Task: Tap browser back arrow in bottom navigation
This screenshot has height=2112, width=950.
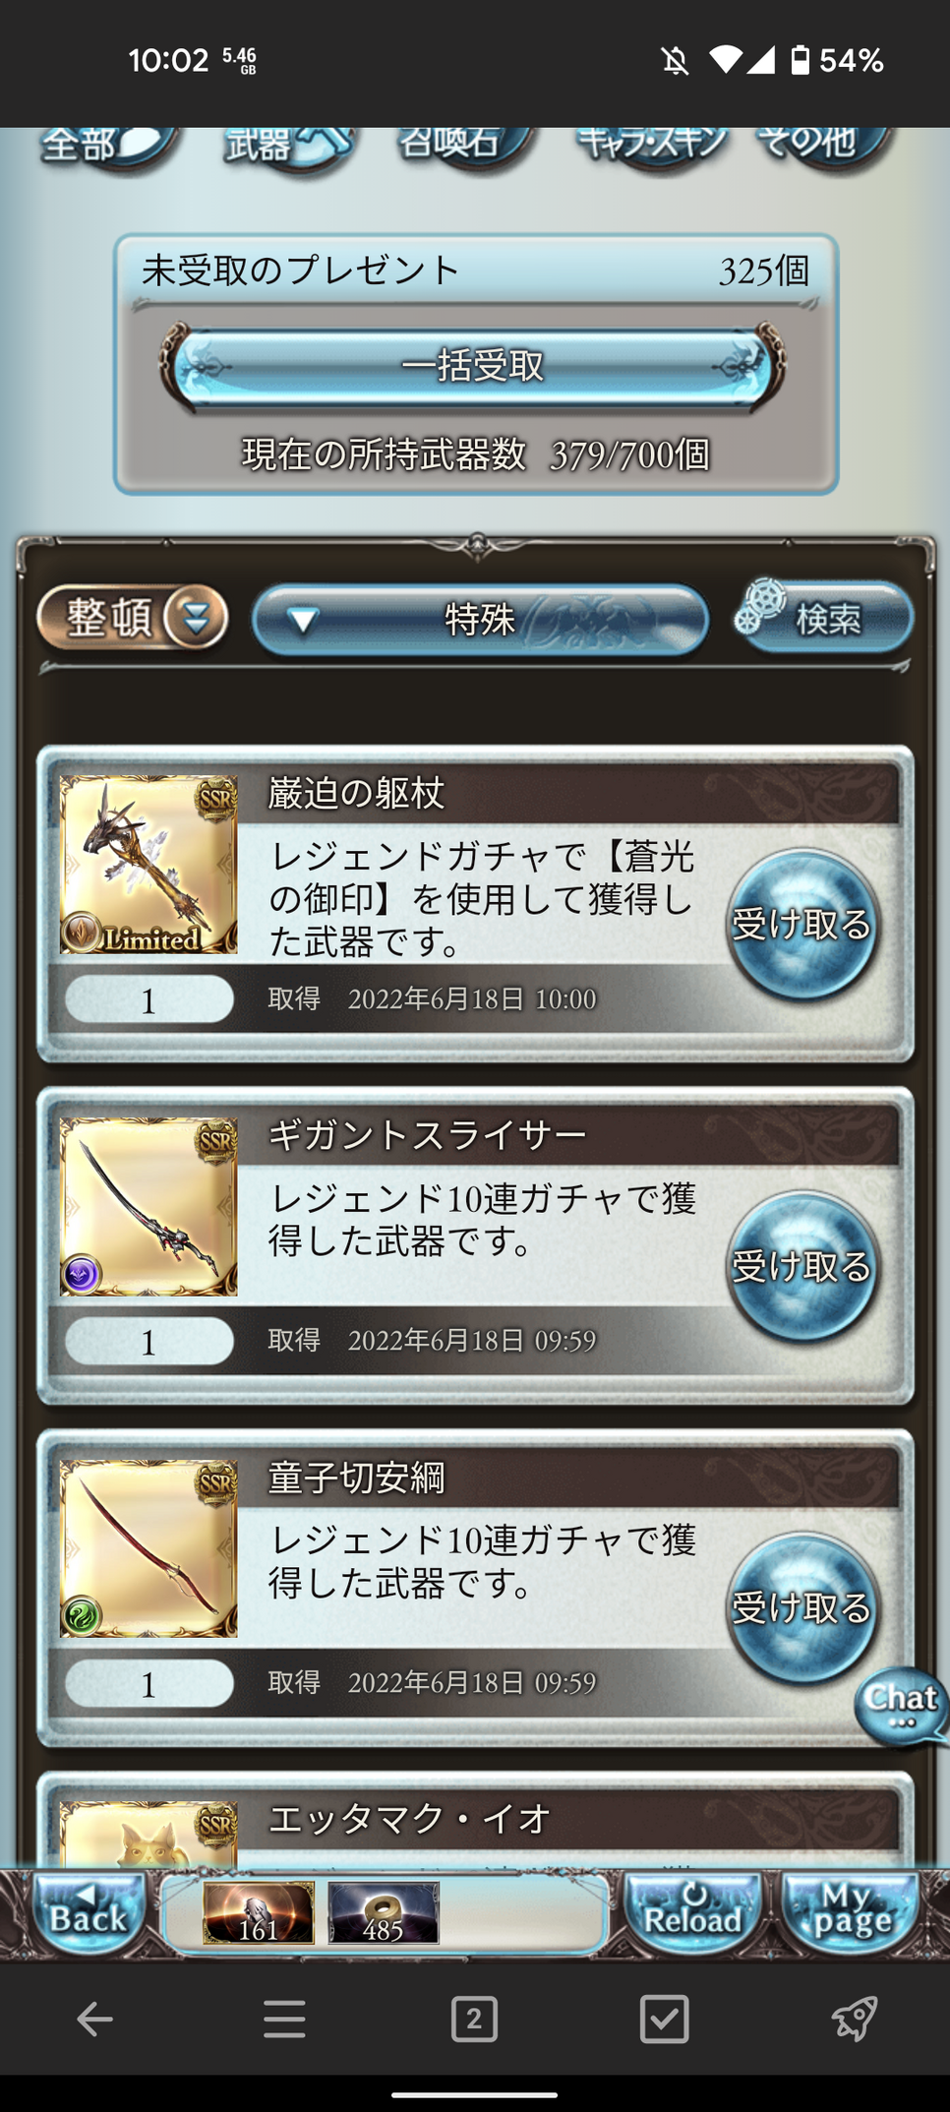Action: pos(94,2021)
